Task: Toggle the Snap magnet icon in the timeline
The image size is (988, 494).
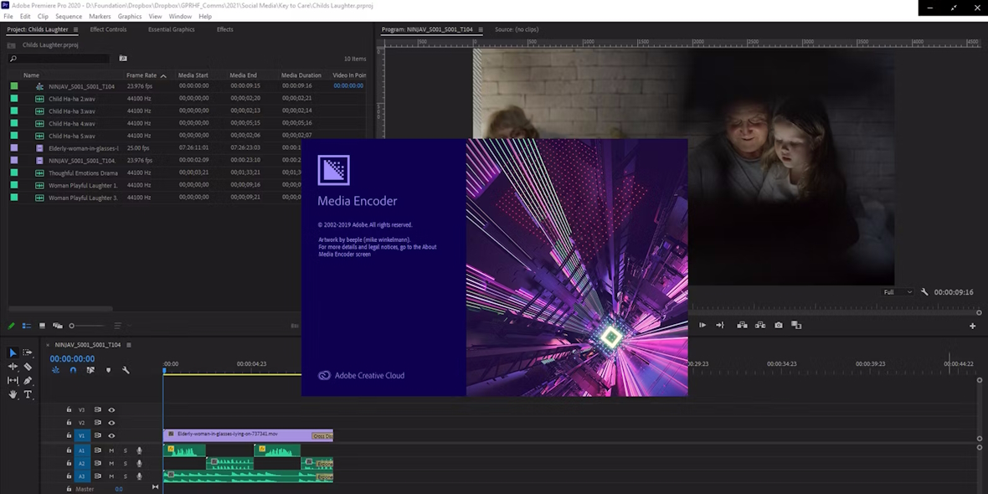Action: click(72, 370)
